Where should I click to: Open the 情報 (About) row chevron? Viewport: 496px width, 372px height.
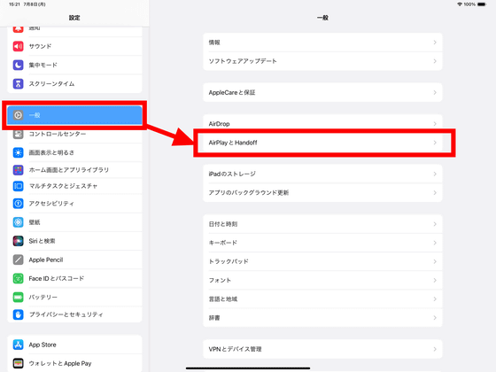coord(435,43)
